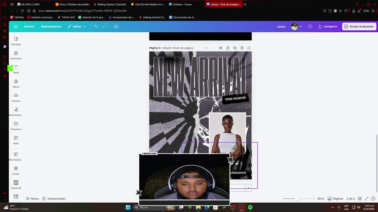Click Enviar al docente button

click(x=359, y=26)
